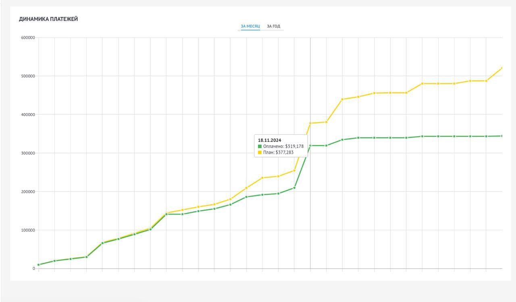Click the green Оплачено swatch in the tooltip

pos(260,146)
